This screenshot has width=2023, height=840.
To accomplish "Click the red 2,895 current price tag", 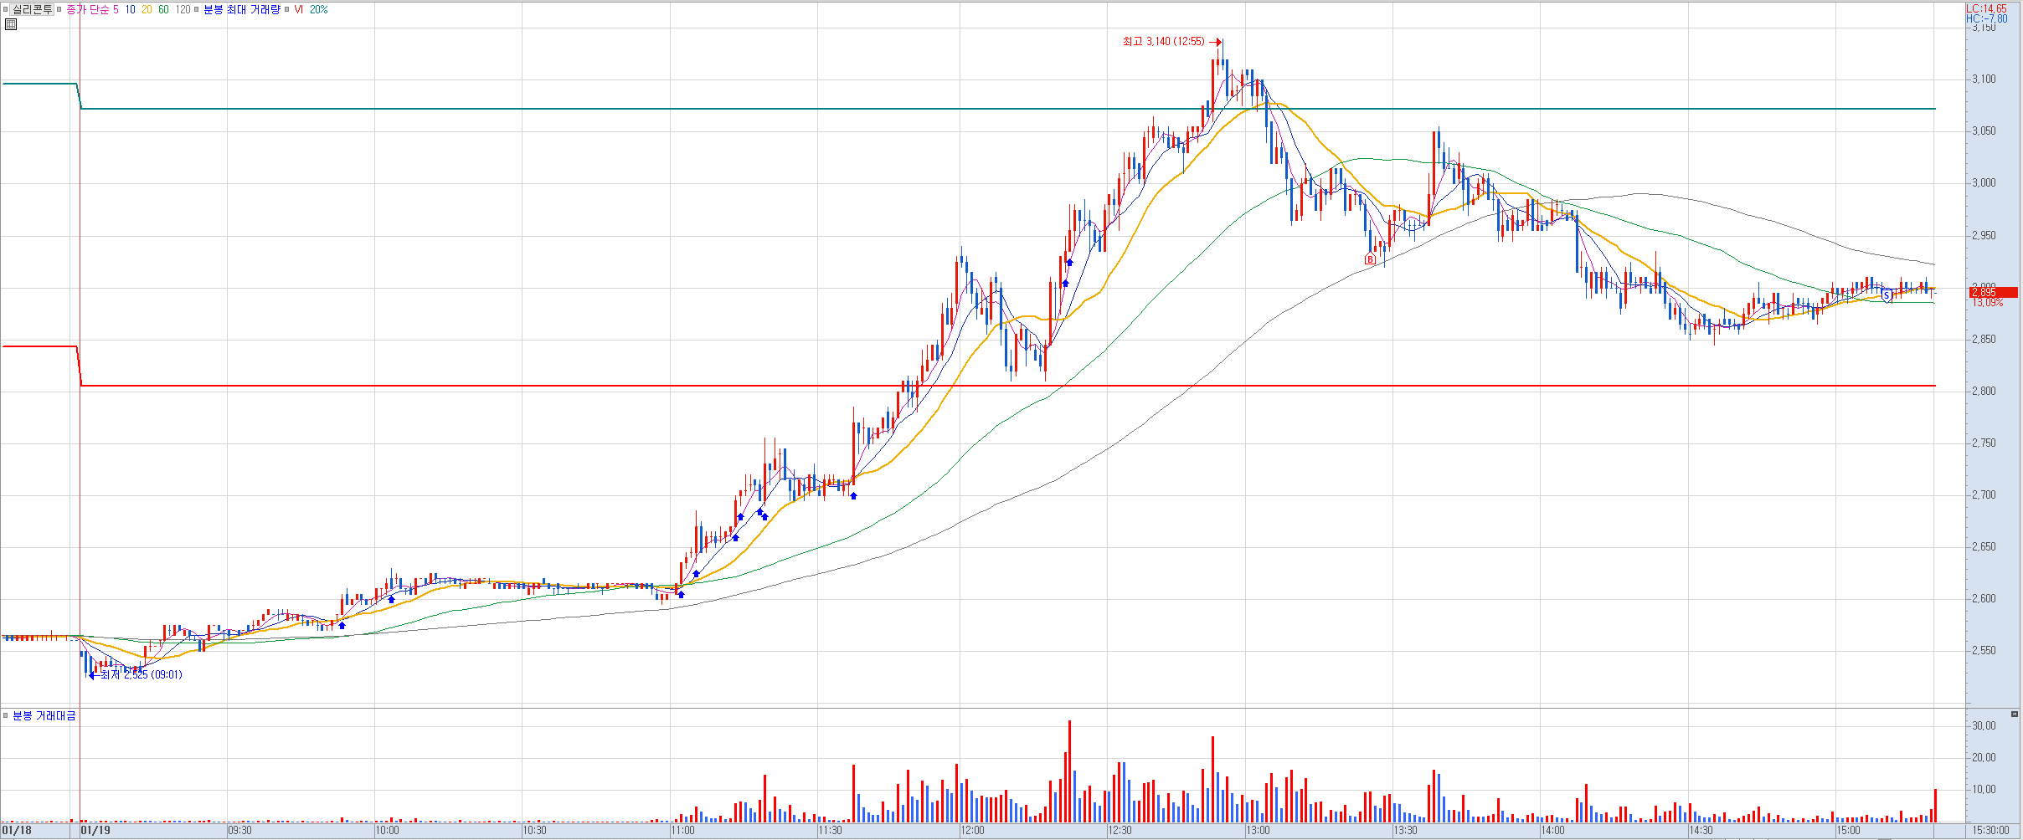I will (1992, 292).
